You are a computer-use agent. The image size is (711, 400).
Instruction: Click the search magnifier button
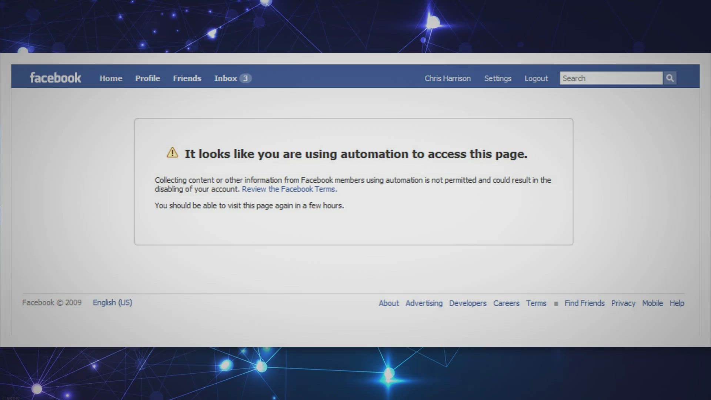tap(670, 78)
